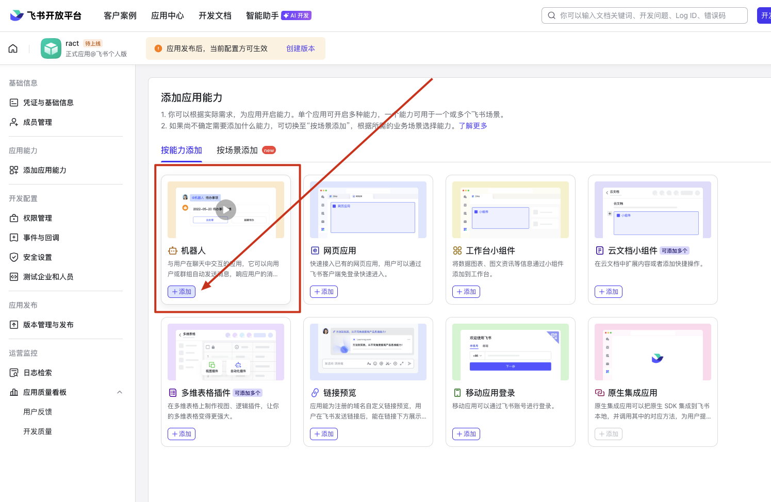
Task: Add the 网页应用 capability
Action: (324, 292)
